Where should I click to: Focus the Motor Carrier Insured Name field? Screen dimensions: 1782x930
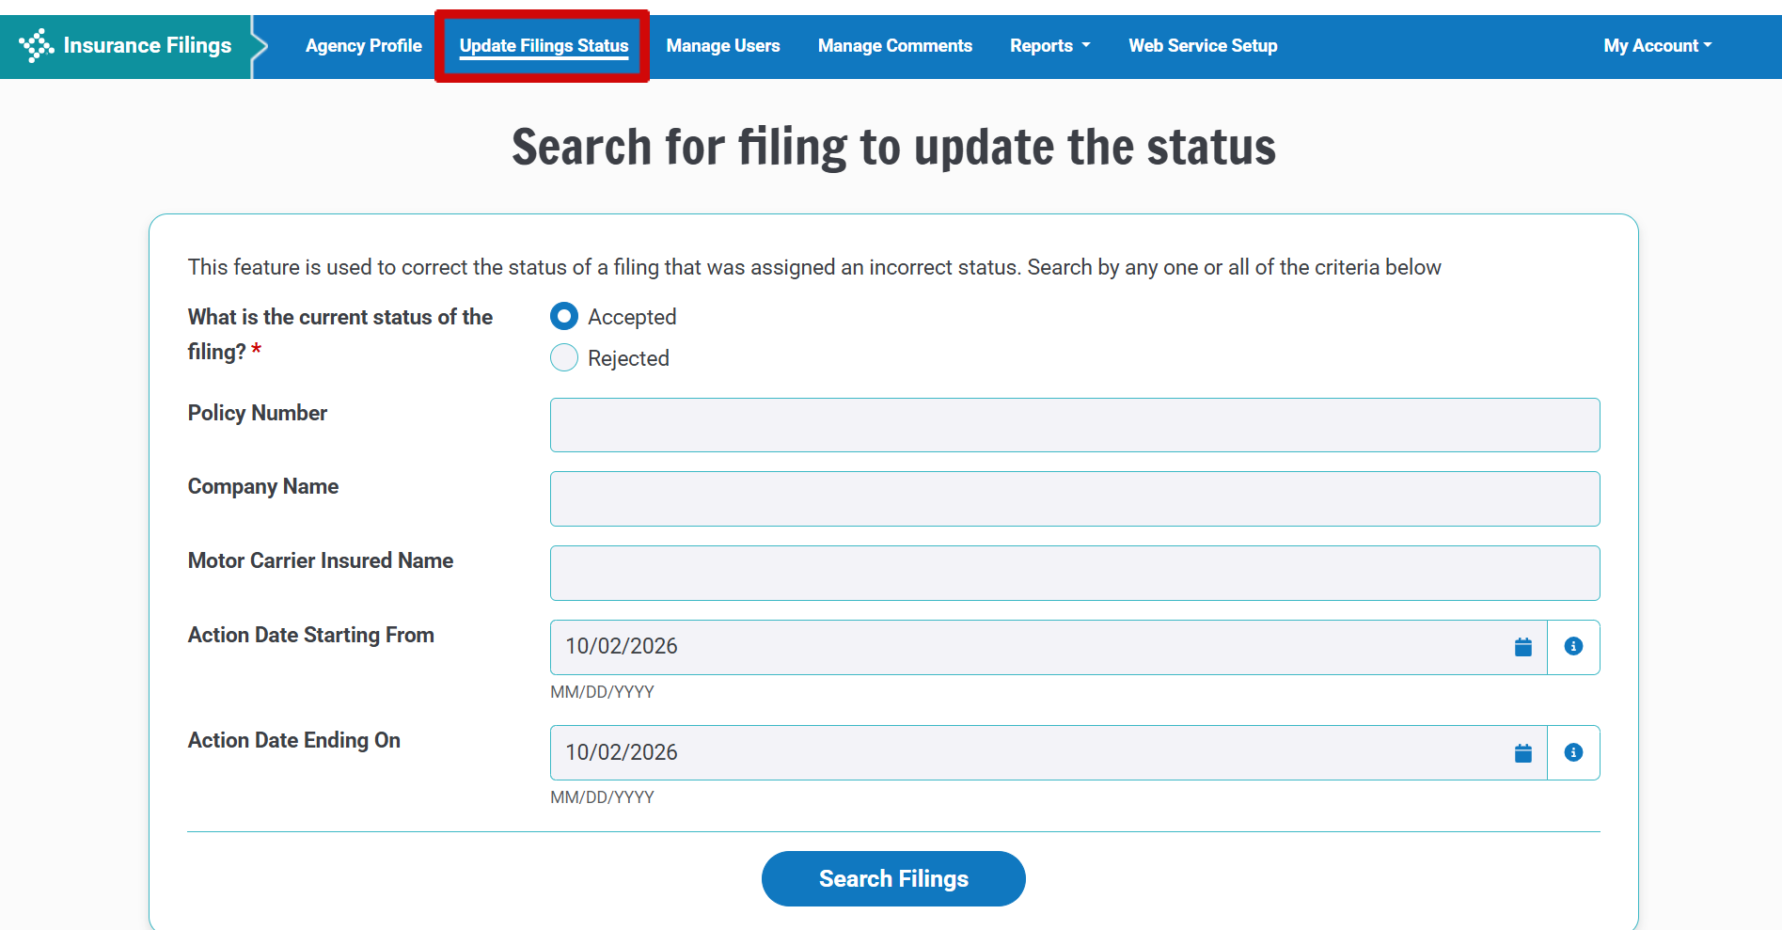[1075, 574]
